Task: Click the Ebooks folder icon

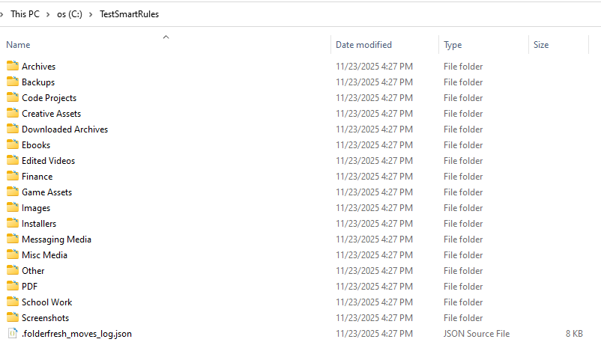Action: pyautogui.click(x=13, y=144)
